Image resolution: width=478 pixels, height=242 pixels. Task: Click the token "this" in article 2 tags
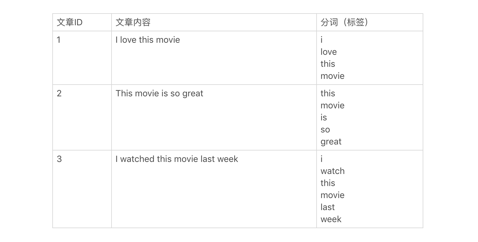click(328, 93)
